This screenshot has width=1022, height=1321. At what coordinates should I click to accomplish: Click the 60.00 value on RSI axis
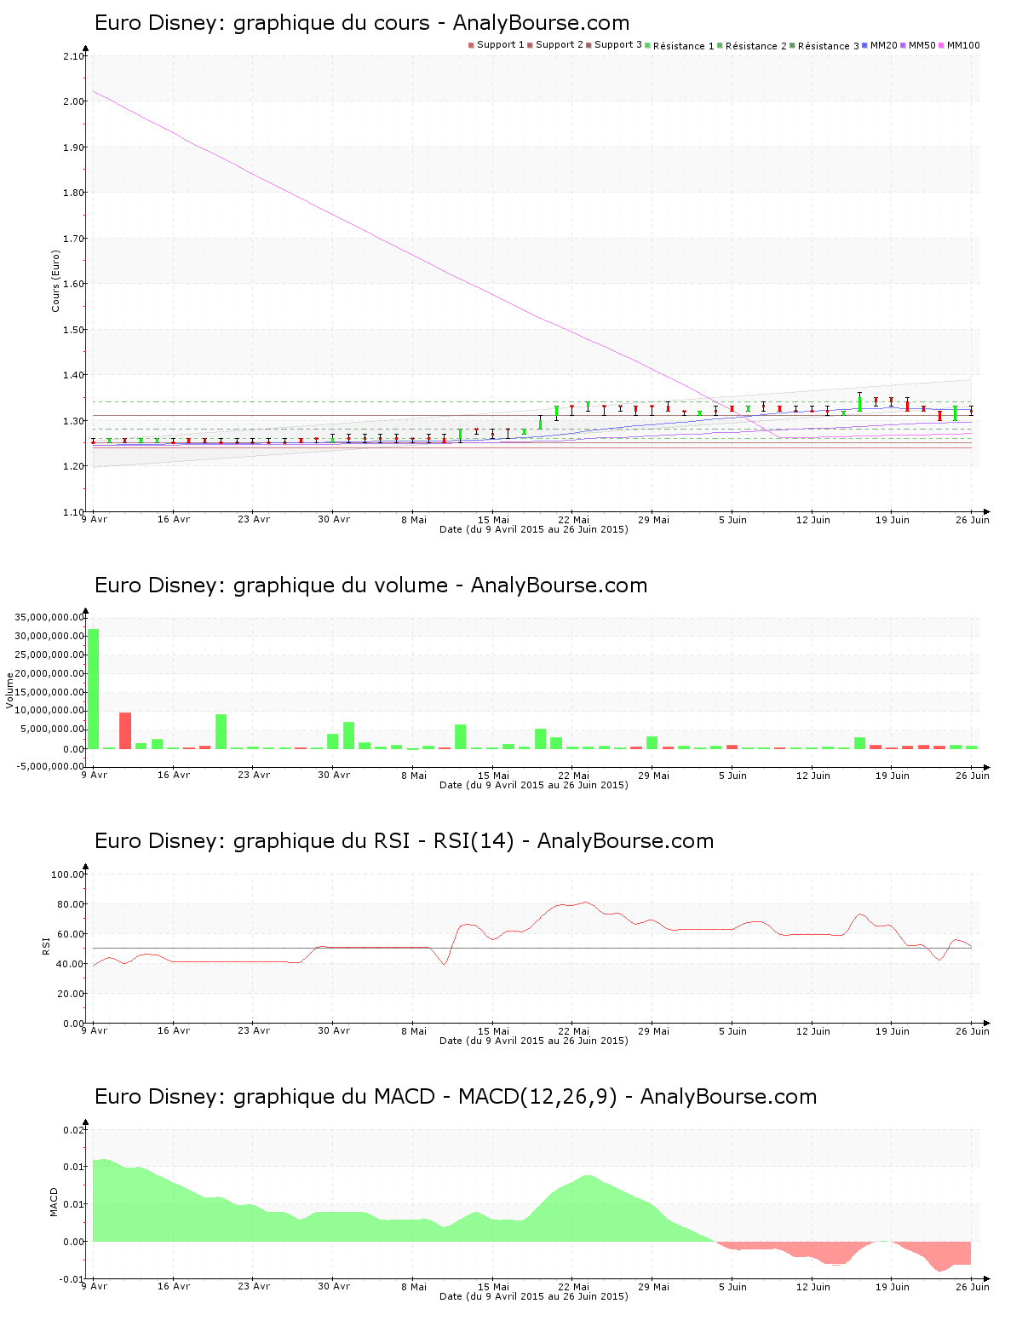71,934
